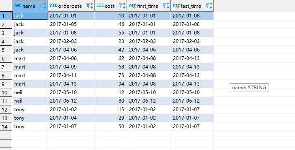The height and width of the screenshot is (150, 295).
Task: Select row number 6 header
Action: tap(6, 58)
